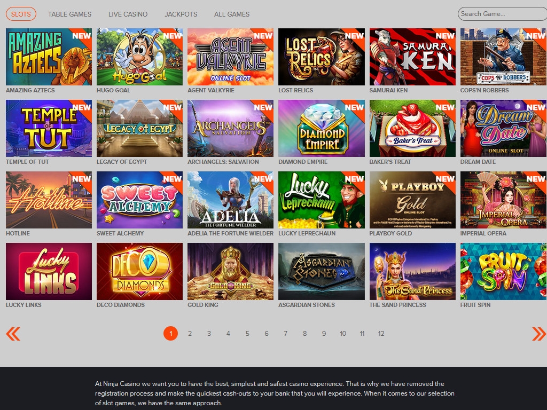Show the All Games tab
This screenshot has width=547, height=410.
(232, 14)
